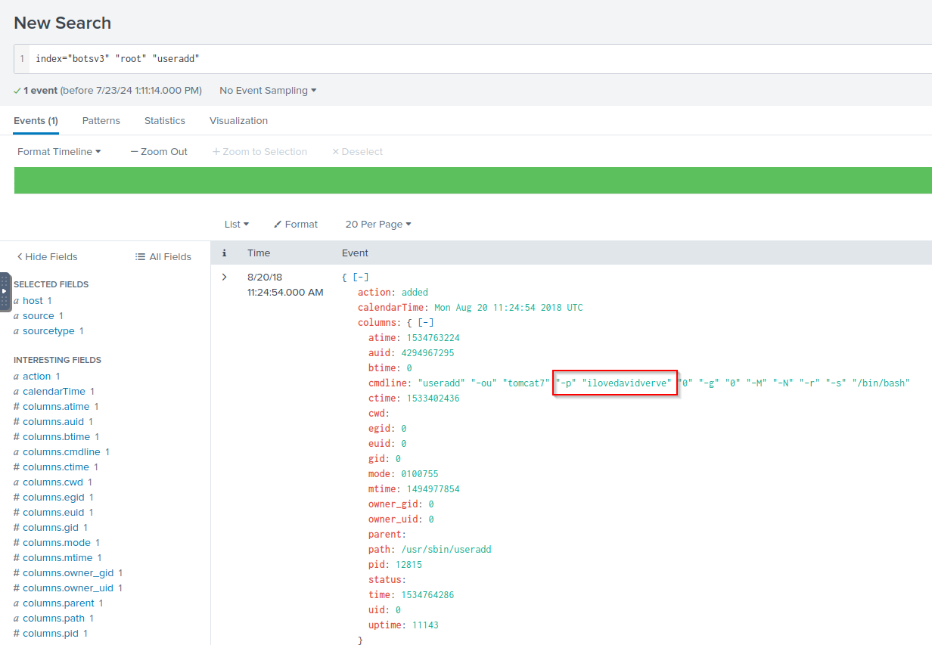Click the green timeline bar
Viewport: 932px width, 645px height.
click(473, 180)
